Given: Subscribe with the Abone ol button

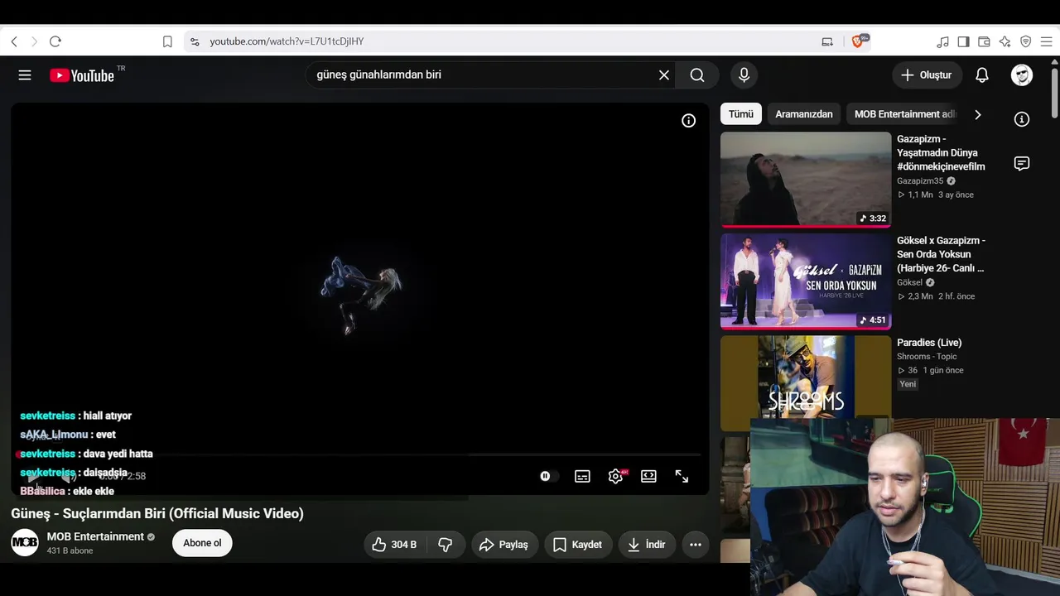Looking at the screenshot, I should click(x=202, y=543).
